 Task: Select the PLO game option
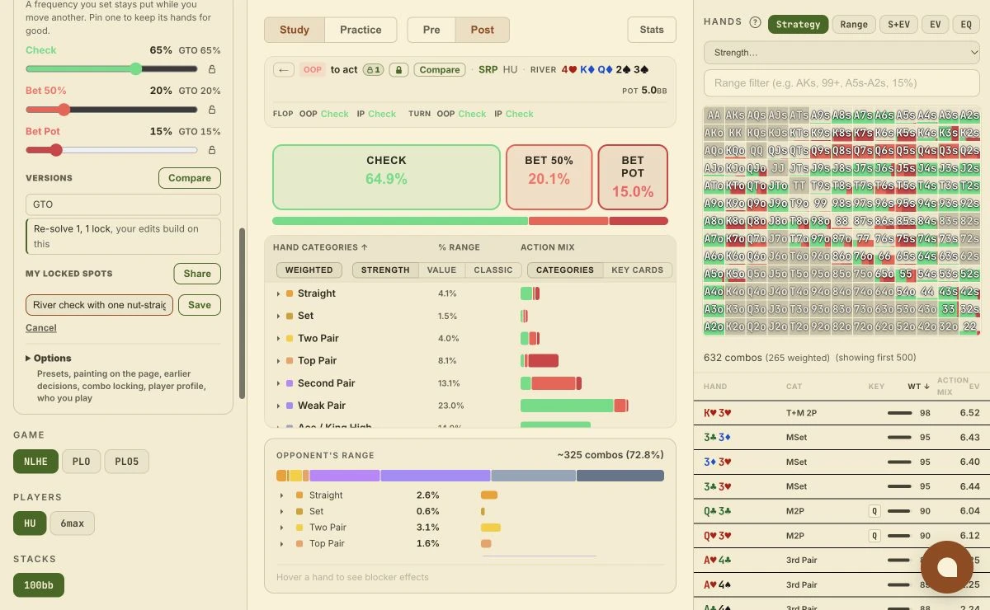click(82, 462)
